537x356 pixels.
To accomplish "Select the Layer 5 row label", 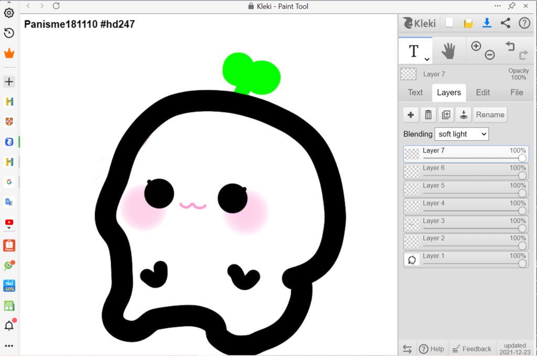I will [434, 185].
